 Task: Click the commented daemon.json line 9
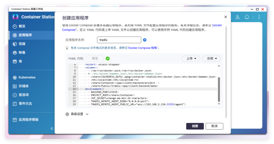125,74
